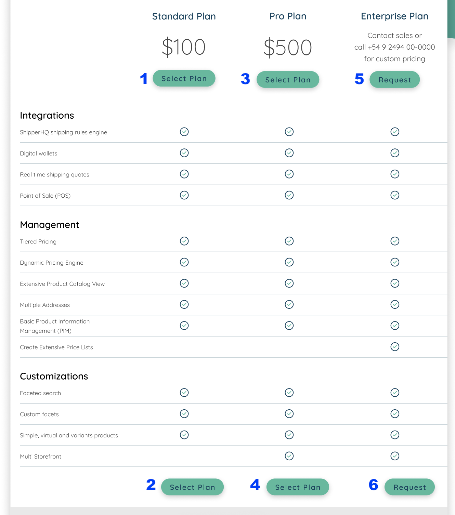
Task: Select the Multiple Addresses checkmark under Standard Plan
Action: pos(184,304)
